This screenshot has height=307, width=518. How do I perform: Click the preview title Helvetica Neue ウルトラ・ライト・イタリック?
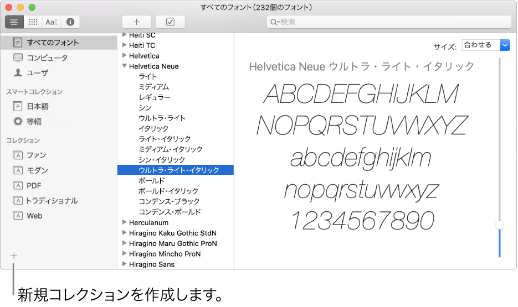361,66
